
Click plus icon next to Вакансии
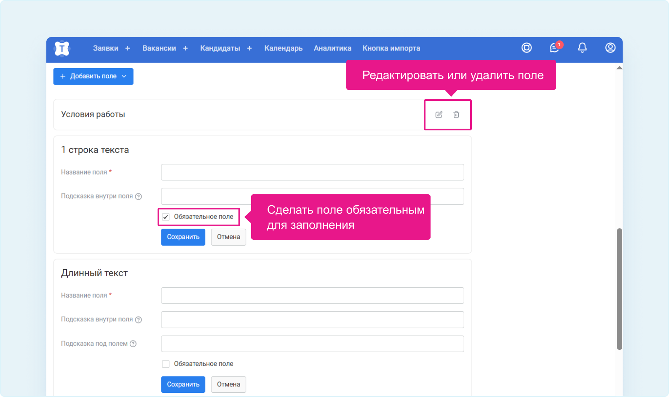coord(185,48)
